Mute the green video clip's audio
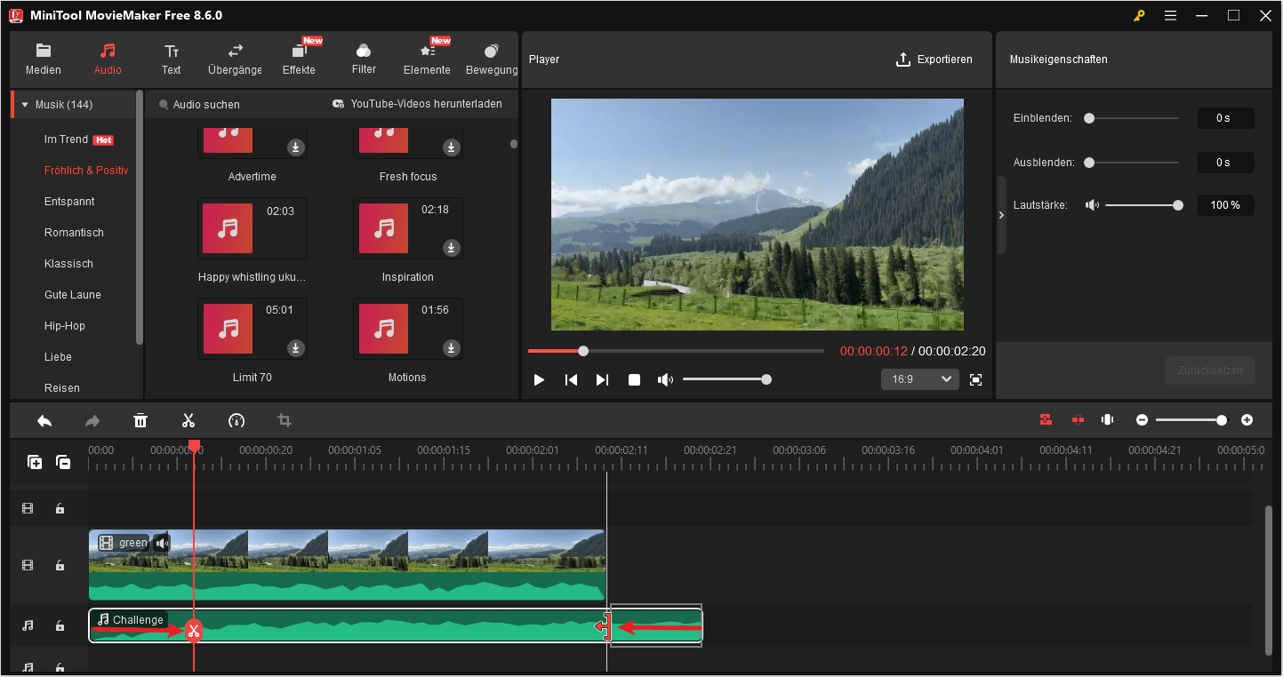 coord(161,542)
